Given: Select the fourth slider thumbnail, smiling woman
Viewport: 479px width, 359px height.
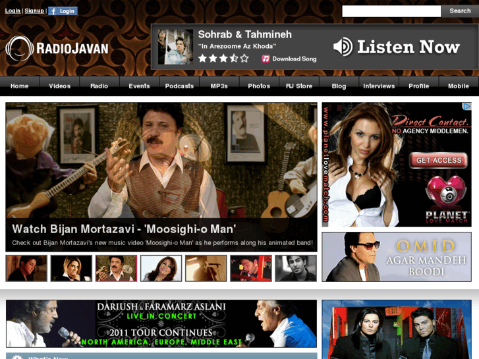Looking at the screenshot, I should tap(161, 268).
